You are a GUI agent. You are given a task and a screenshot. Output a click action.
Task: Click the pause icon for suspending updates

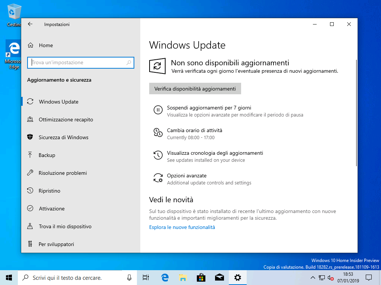tap(158, 110)
